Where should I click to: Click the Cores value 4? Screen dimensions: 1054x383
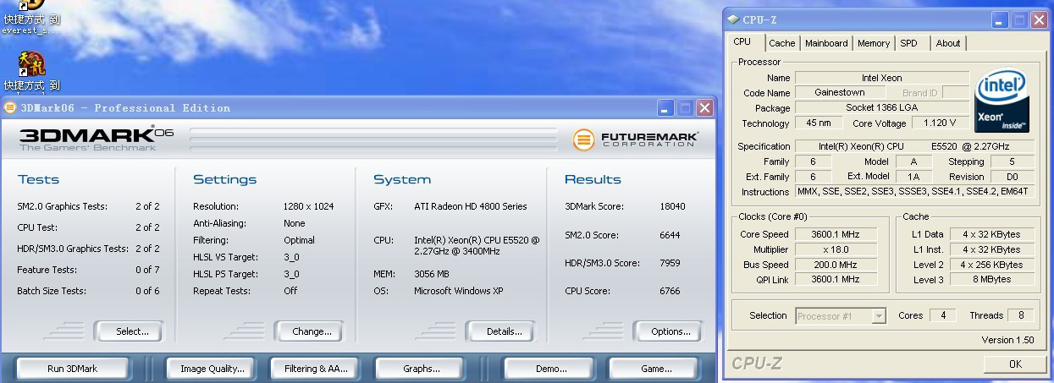click(941, 315)
